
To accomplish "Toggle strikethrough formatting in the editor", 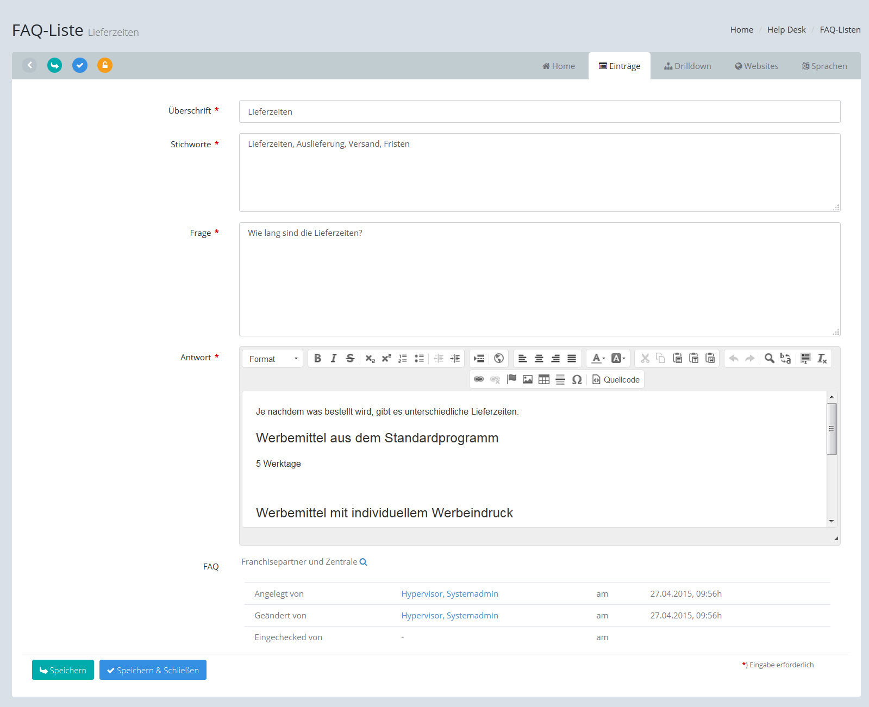I will pyautogui.click(x=350, y=359).
